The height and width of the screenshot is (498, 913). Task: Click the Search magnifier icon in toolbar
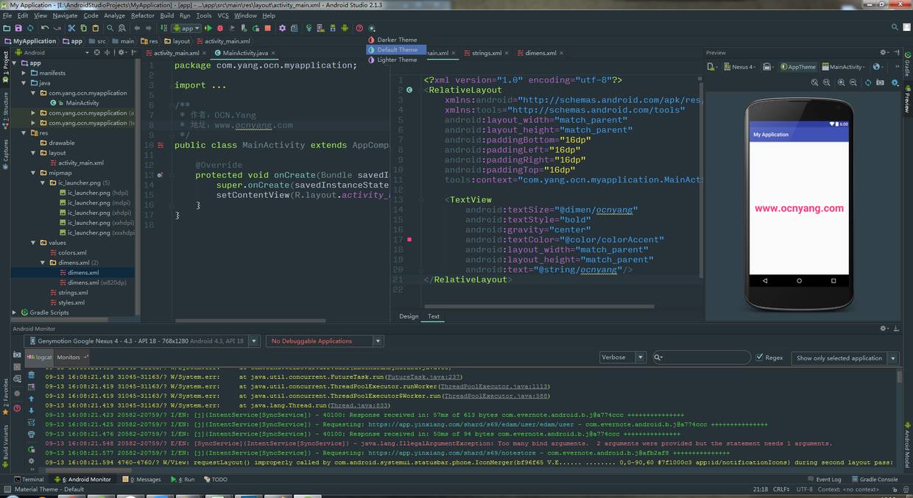point(110,28)
